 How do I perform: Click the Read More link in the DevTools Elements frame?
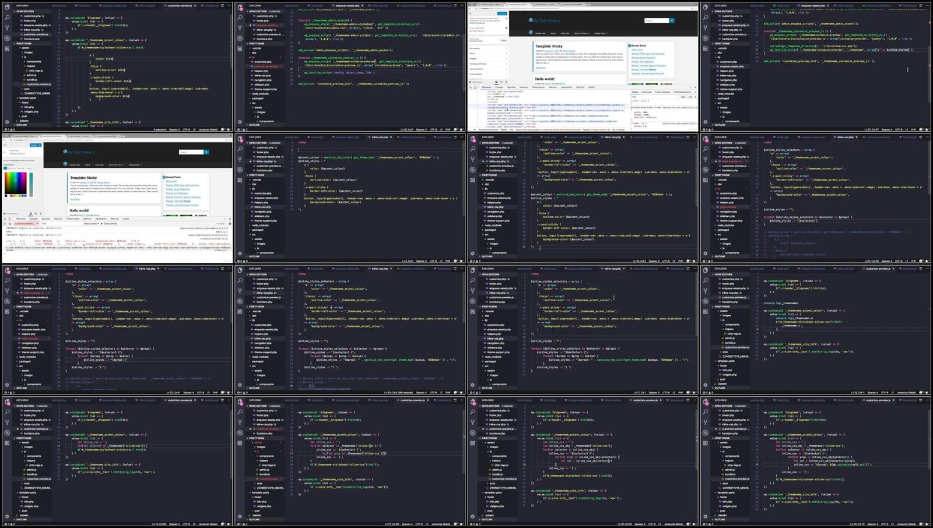(541, 68)
